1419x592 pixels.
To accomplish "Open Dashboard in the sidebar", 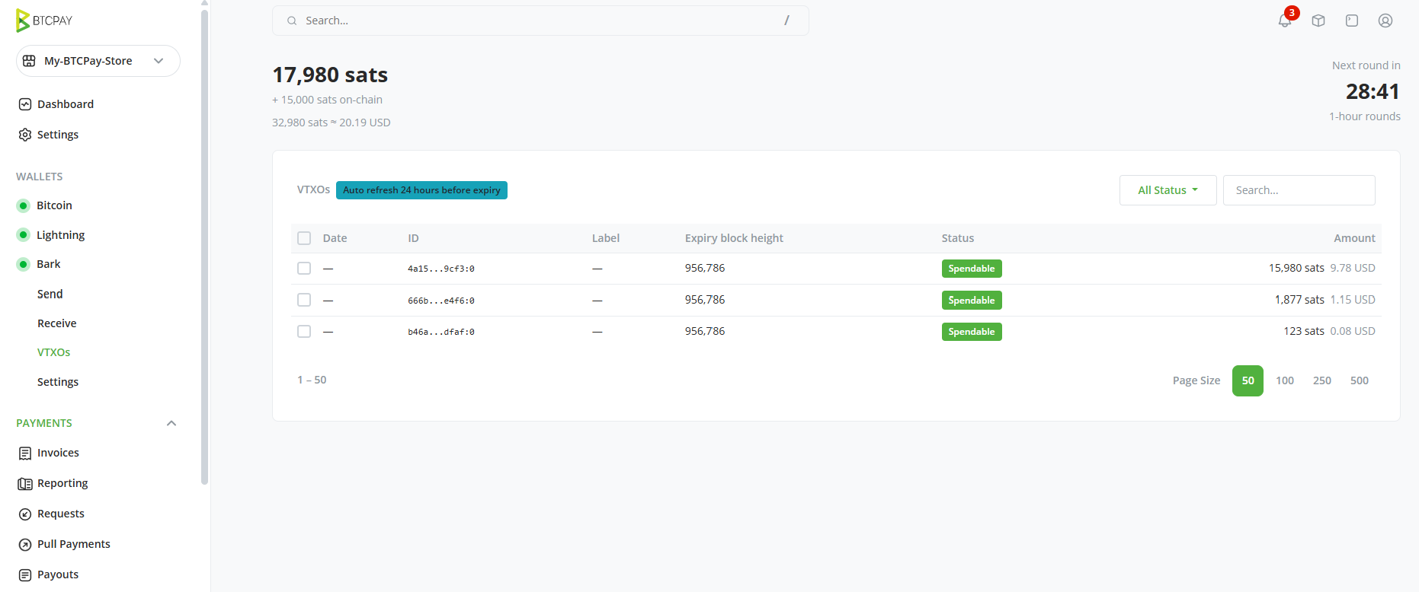I will pos(66,104).
